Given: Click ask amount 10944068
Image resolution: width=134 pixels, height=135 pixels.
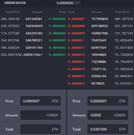Looking at the screenshot, I should [99, 55].
